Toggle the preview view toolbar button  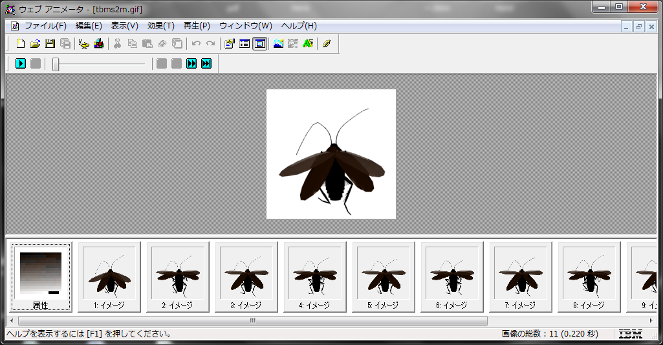[259, 44]
